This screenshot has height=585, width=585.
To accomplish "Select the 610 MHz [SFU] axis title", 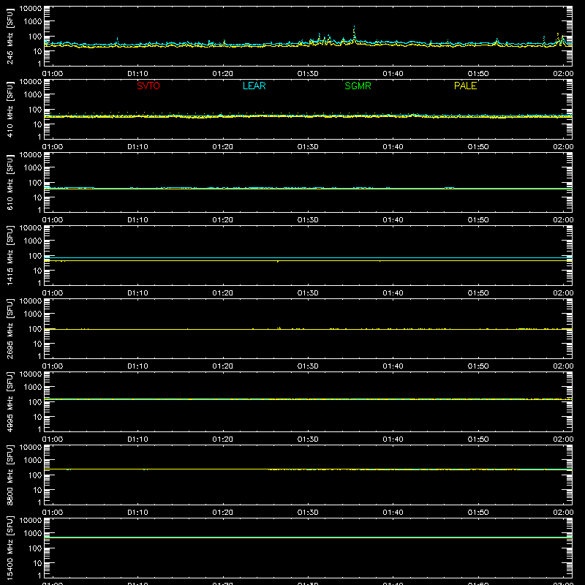I will 10,183.
